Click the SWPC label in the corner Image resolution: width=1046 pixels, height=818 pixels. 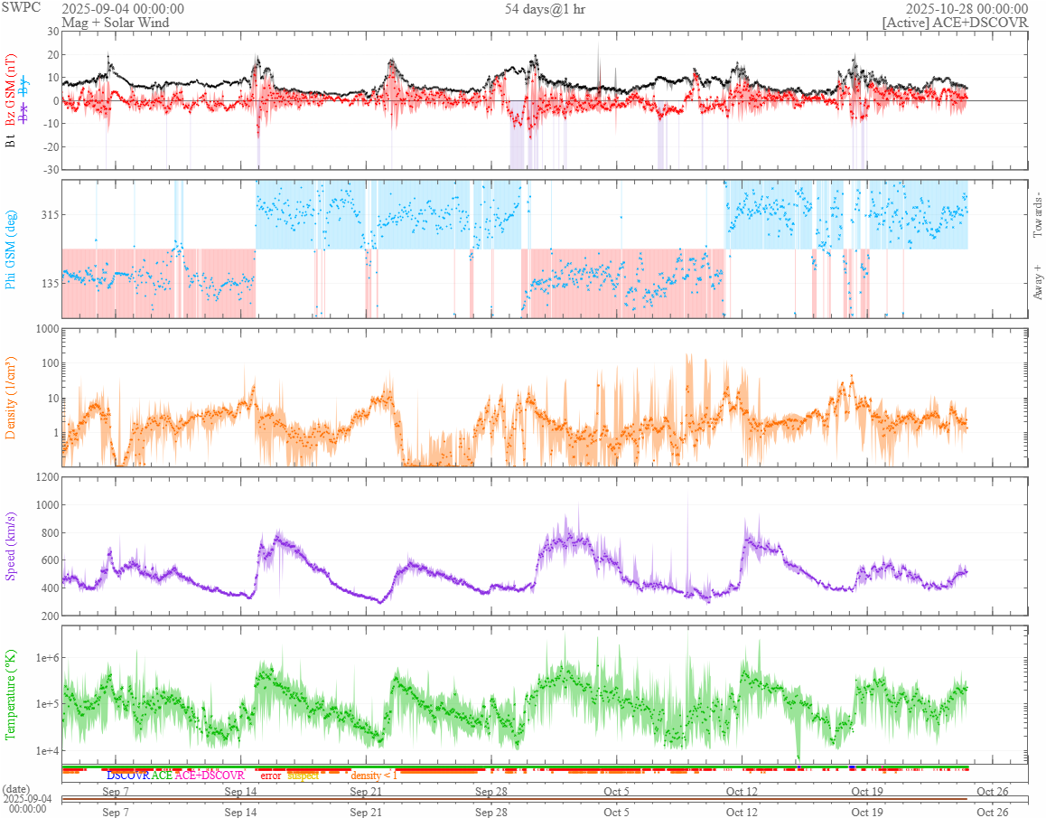pos(21,7)
